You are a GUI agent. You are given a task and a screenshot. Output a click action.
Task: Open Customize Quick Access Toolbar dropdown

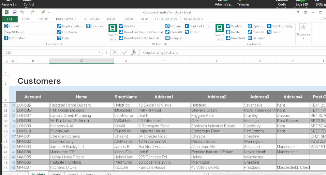tap(49, 12)
